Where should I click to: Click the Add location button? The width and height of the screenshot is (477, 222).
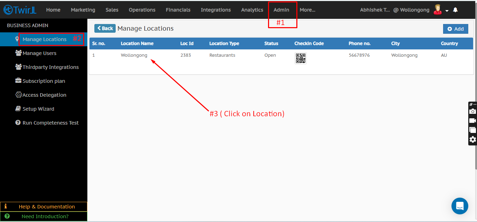[x=455, y=29]
